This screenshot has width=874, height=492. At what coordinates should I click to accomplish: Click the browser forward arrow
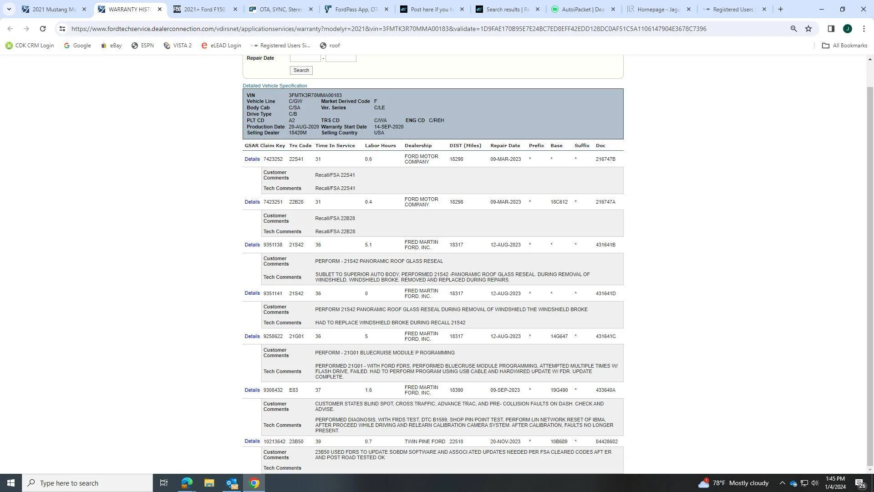(26, 29)
